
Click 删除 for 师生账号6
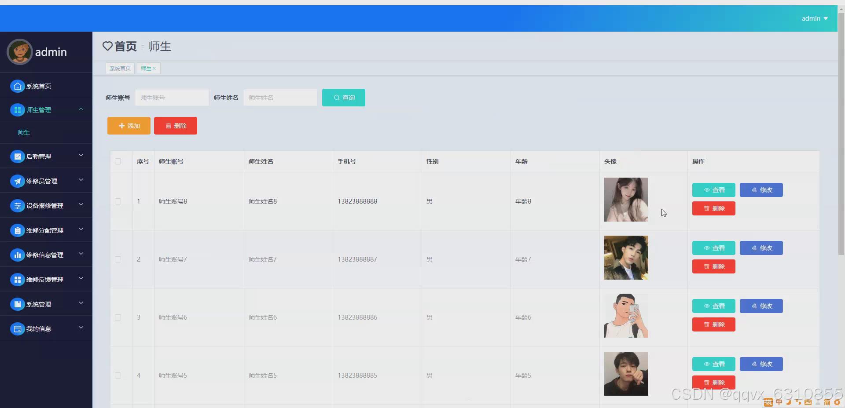(x=714, y=324)
